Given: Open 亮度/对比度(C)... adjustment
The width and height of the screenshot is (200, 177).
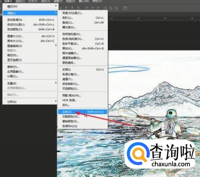Looking at the screenshot, I should (83, 13).
